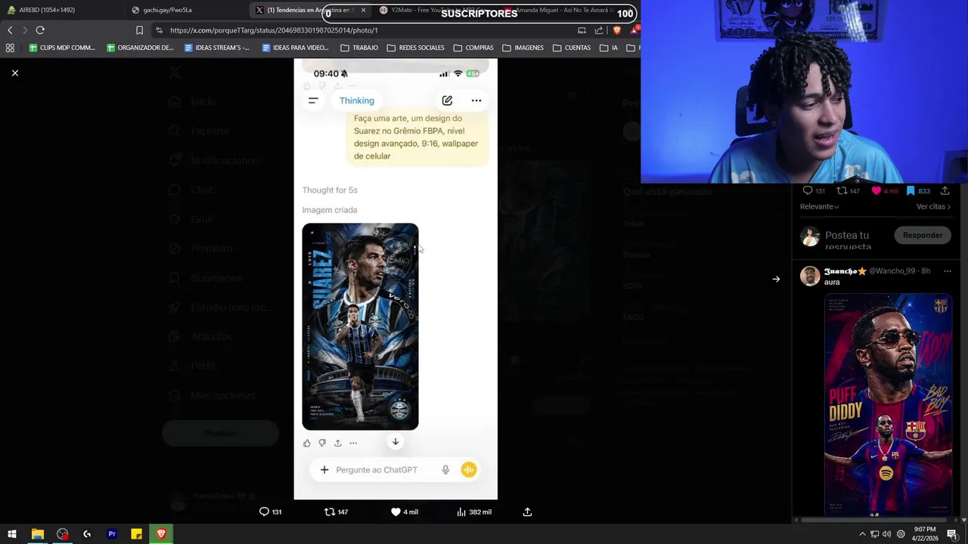Open File Explorer from the taskbar
Viewport: 968px width, 544px height.
37,534
